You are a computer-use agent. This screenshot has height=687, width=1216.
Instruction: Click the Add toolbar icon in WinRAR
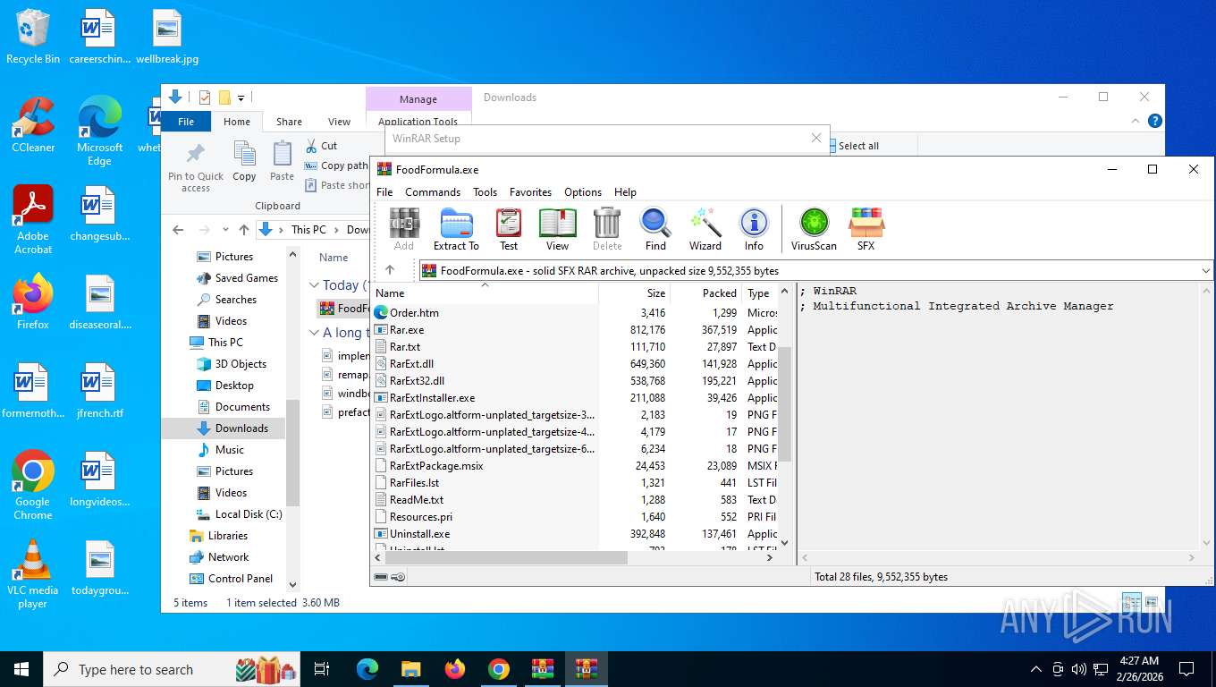click(x=404, y=229)
